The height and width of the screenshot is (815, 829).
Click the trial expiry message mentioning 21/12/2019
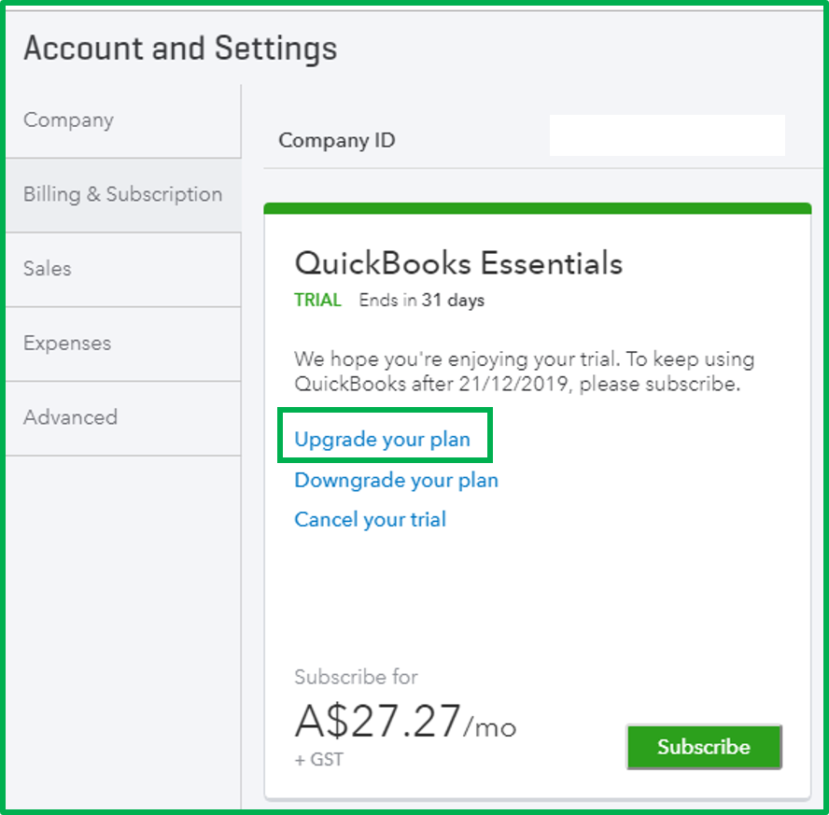pos(524,372)
